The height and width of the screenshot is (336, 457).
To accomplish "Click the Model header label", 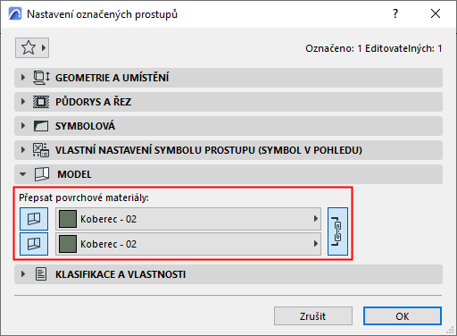I will pyautogui.click(x=74, y=174).
